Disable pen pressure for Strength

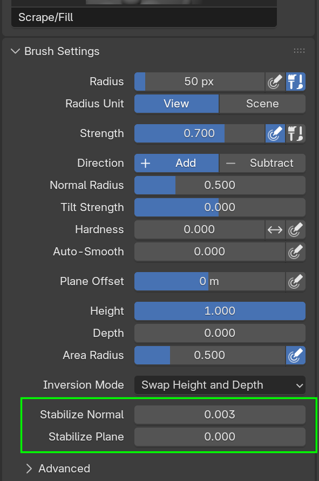(275, 133)
